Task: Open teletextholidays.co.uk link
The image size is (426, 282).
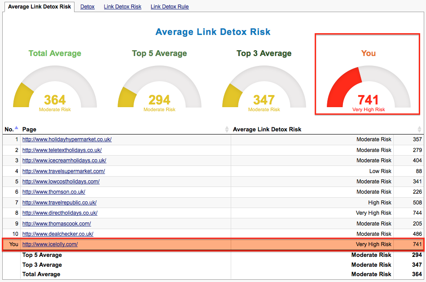Action: coord(62,150)
